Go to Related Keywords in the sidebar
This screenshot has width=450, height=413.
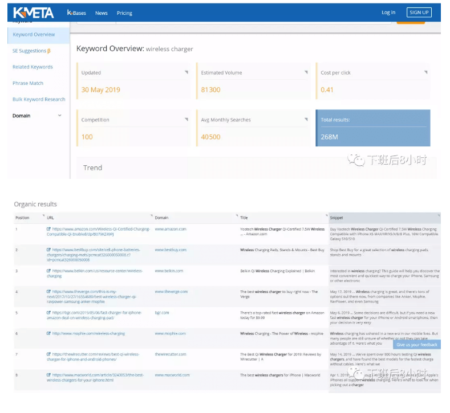click(x=33, y=67)
